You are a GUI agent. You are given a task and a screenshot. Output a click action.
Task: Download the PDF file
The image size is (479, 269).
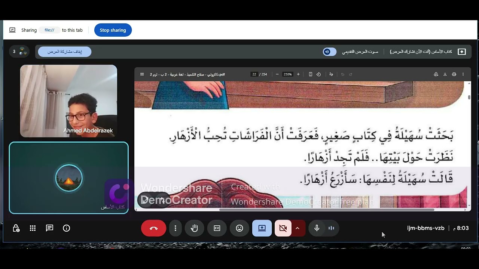pyautogui.click(x=445, y=74)
